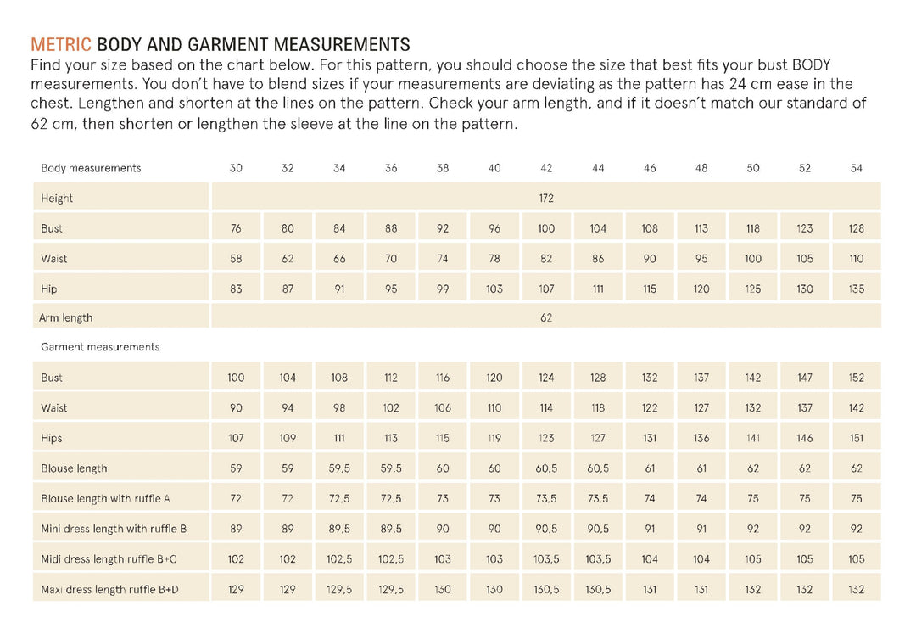Select the garment Hips row label
This screenshot has width=916, height=628.
(x=52, y=439)
